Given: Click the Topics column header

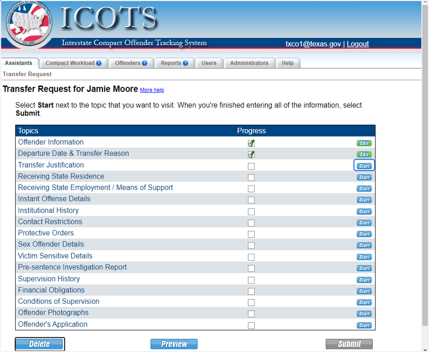Looking at the screenshot, I should [28, 131].
